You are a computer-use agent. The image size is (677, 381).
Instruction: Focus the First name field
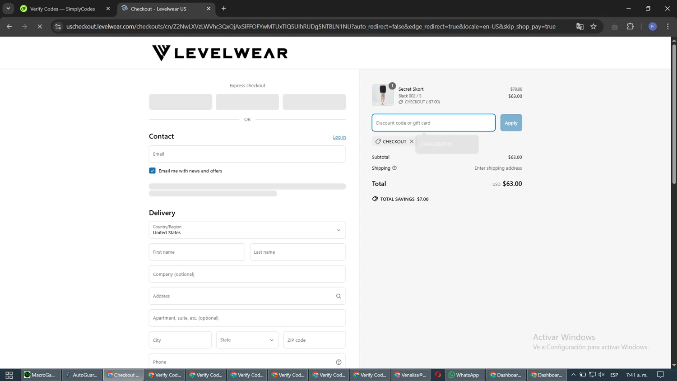pos(197,252)
